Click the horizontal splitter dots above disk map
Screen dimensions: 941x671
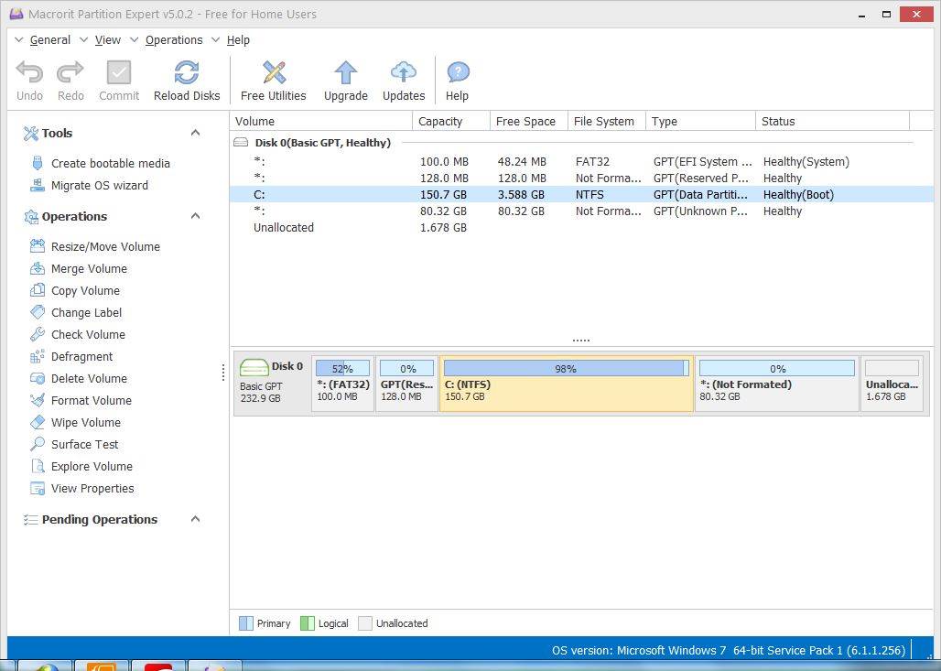[581, 341]
